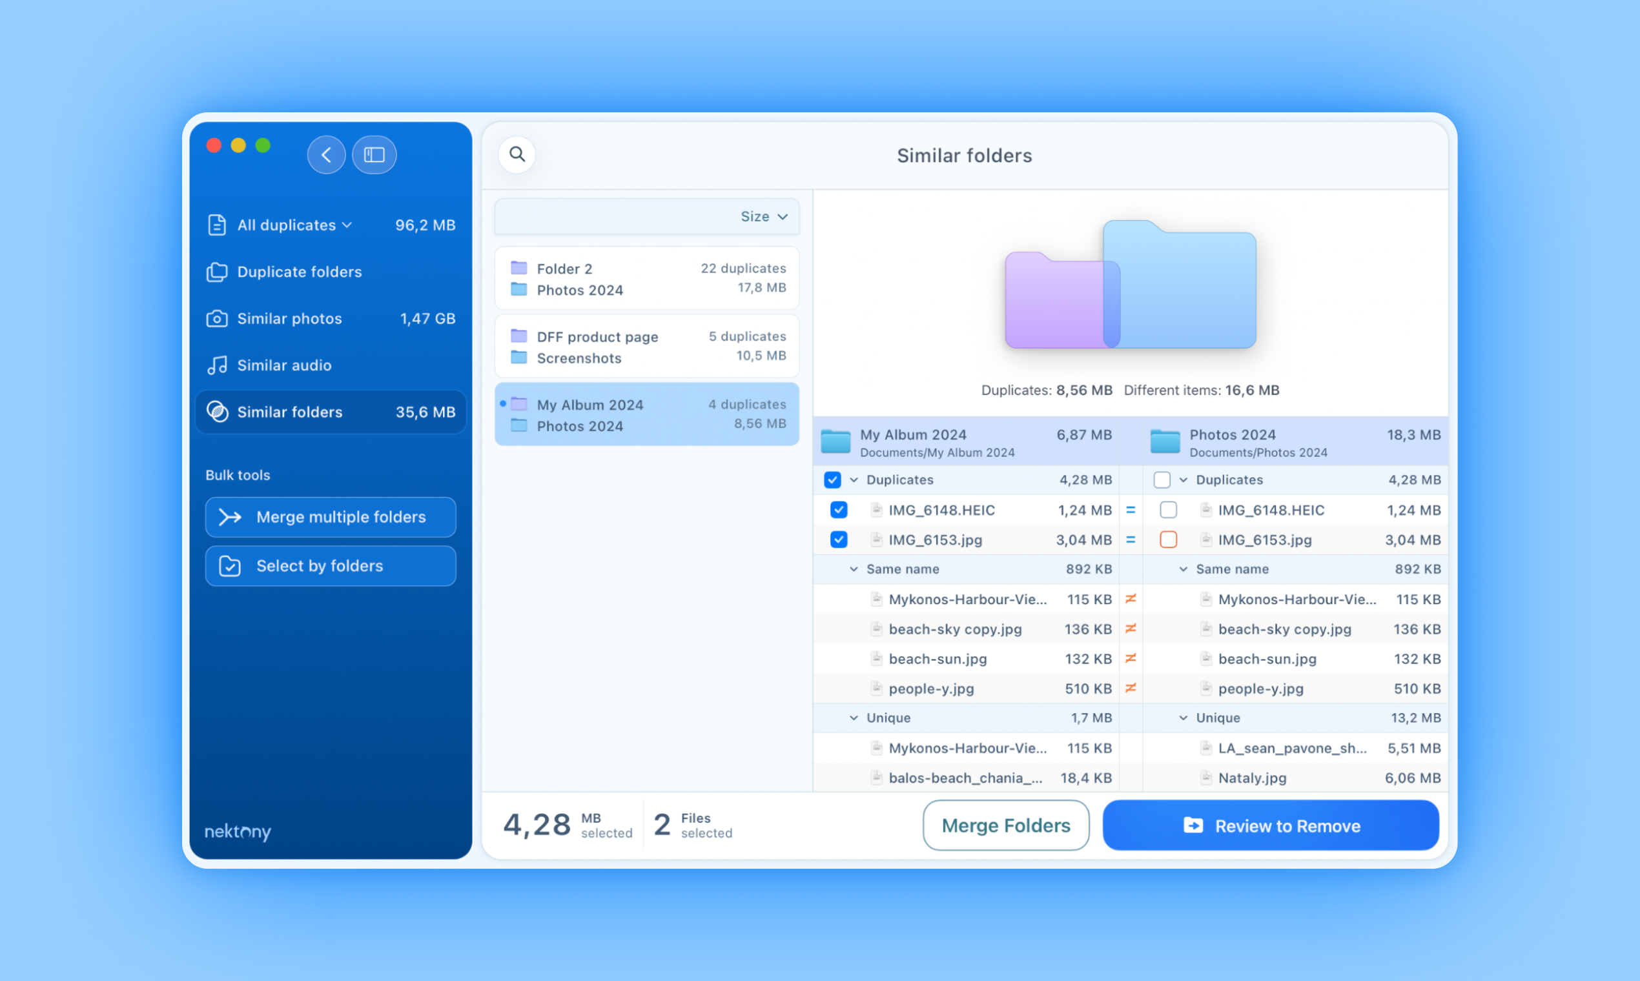The width and height of the screenshot is (1640, 981).
Task: Select the DFF product page group
Action: coord(646,347)
